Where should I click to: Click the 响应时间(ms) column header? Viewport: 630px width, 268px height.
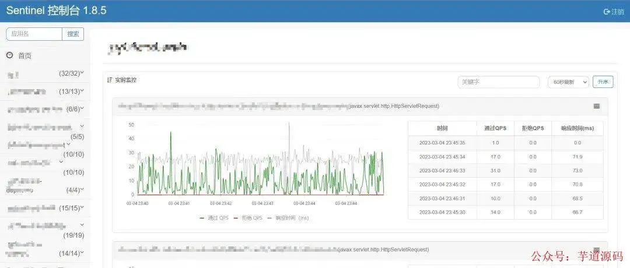(577, 128)
